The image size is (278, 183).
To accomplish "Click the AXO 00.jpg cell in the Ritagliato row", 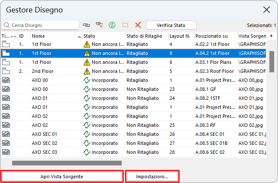I will click(x=250, y=80).
